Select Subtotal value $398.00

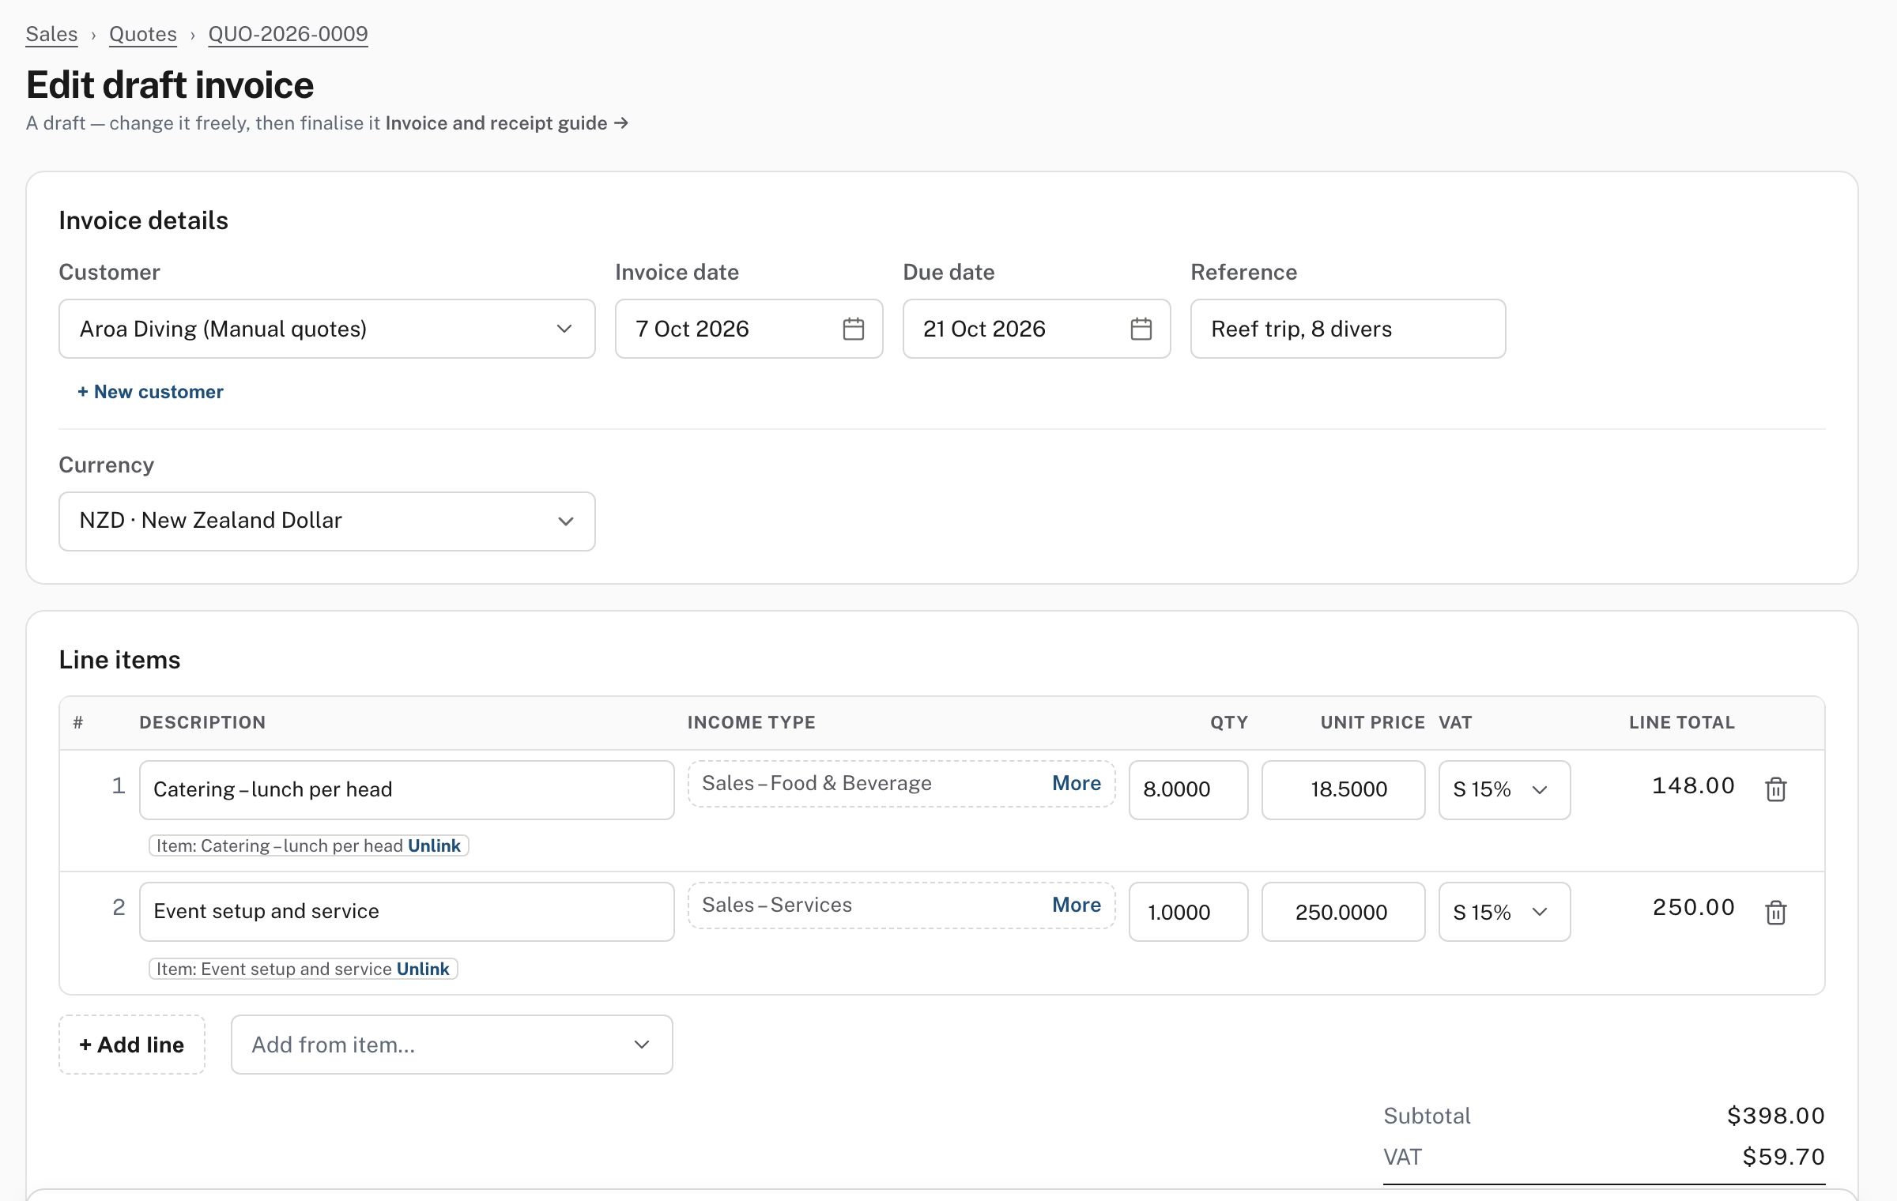pyautogui.click(x=1775, y=1116)
